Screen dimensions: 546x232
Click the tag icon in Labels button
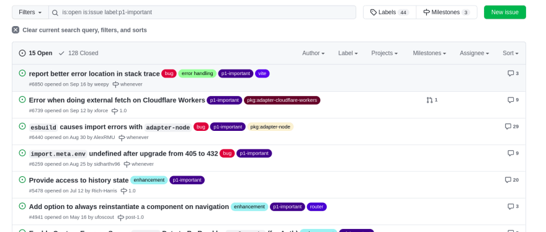374,12
